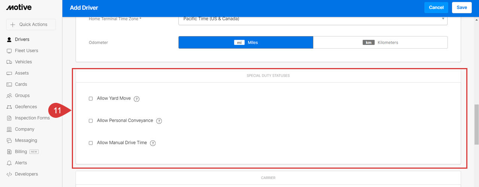Screen dimensions: 479x187
Task: Open the help tooltip for Personal Conveyance
Action: tap(159, 121)
